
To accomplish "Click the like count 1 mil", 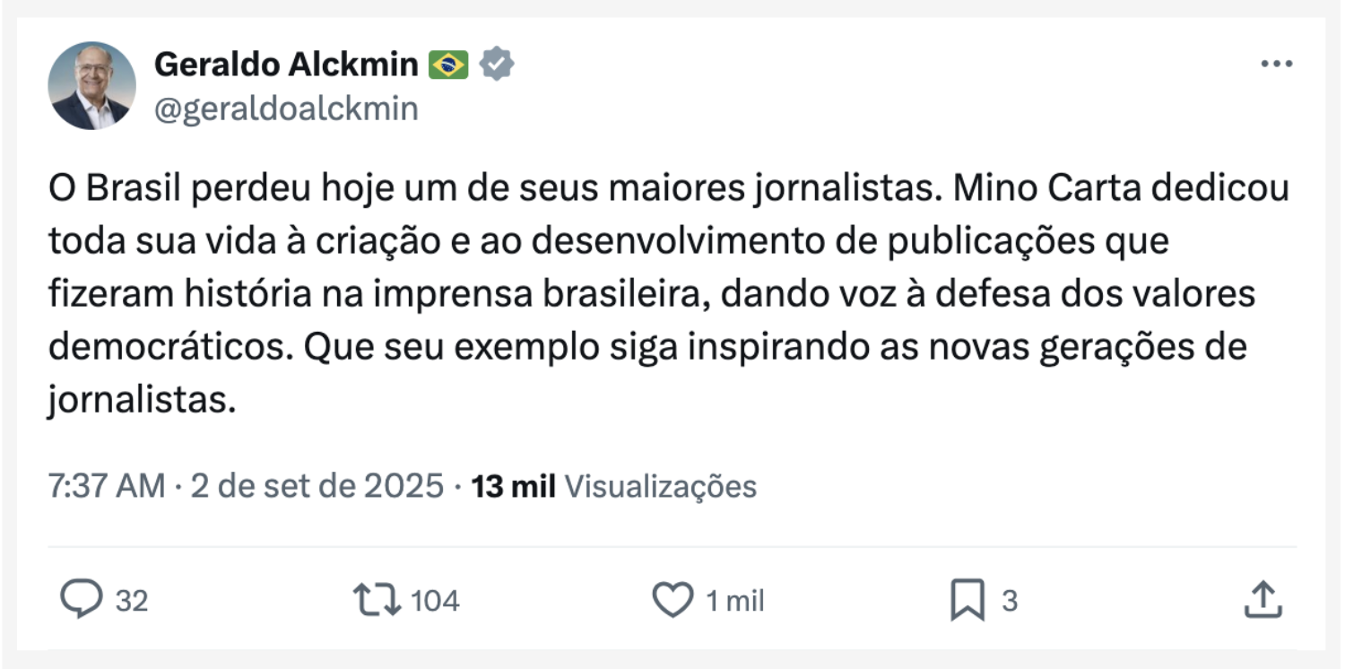I will (734, 601).
